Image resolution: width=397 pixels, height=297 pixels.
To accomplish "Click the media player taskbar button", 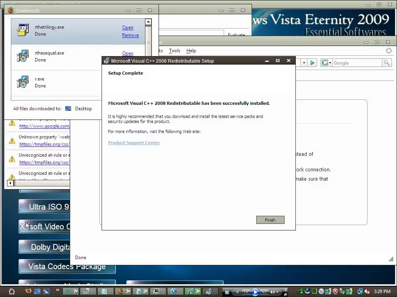I will click(x=176, y=291).
